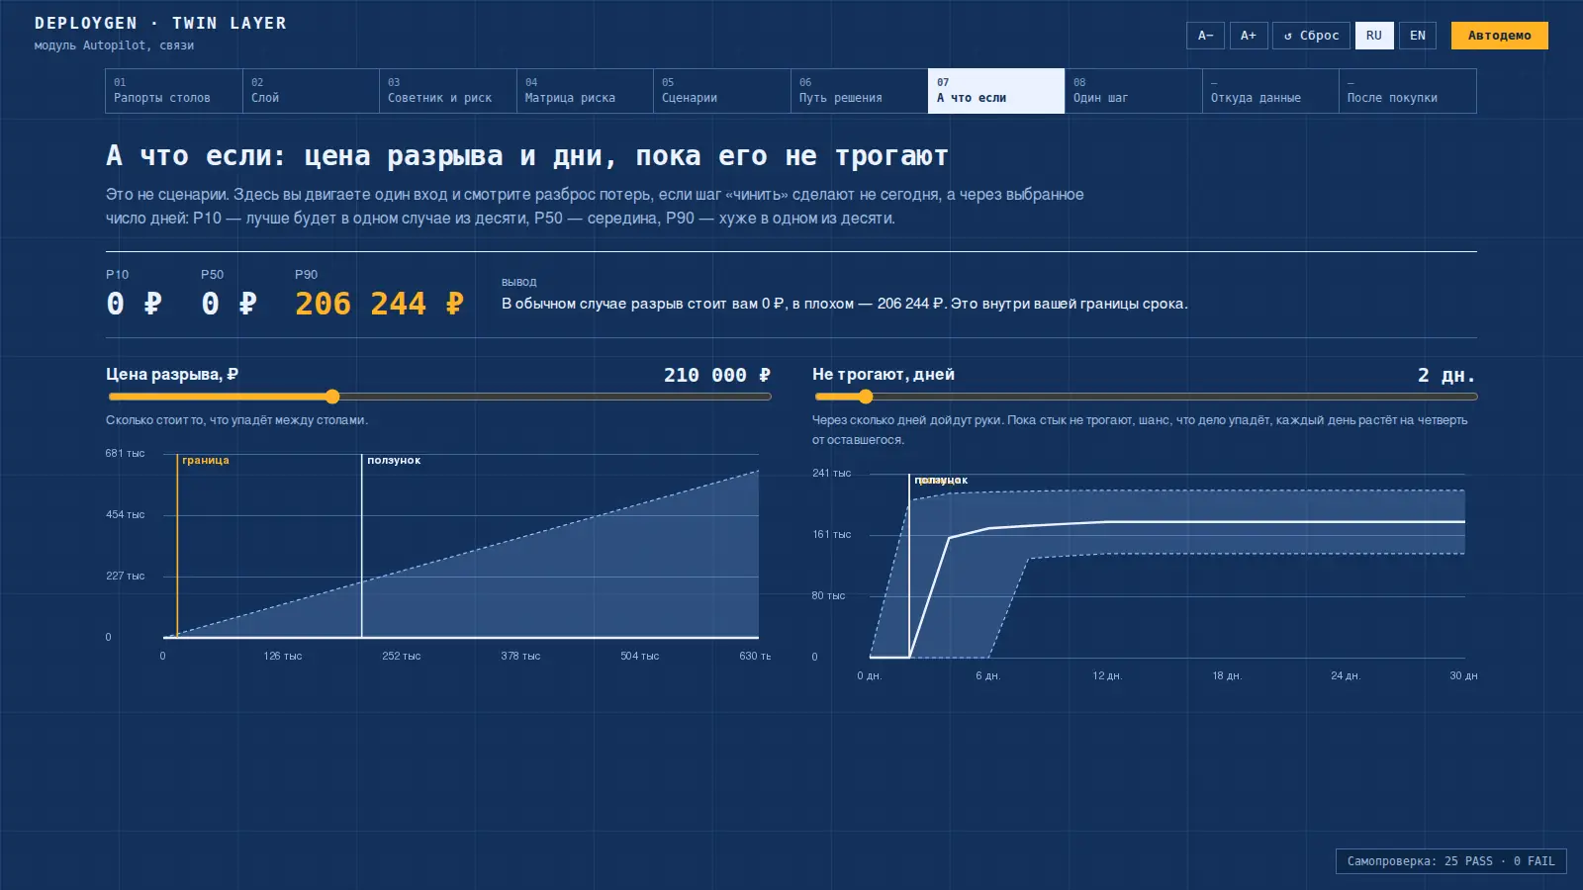1583x890 pixels.
Task: Switch to the Слой tab
Action: click(311, 91)
